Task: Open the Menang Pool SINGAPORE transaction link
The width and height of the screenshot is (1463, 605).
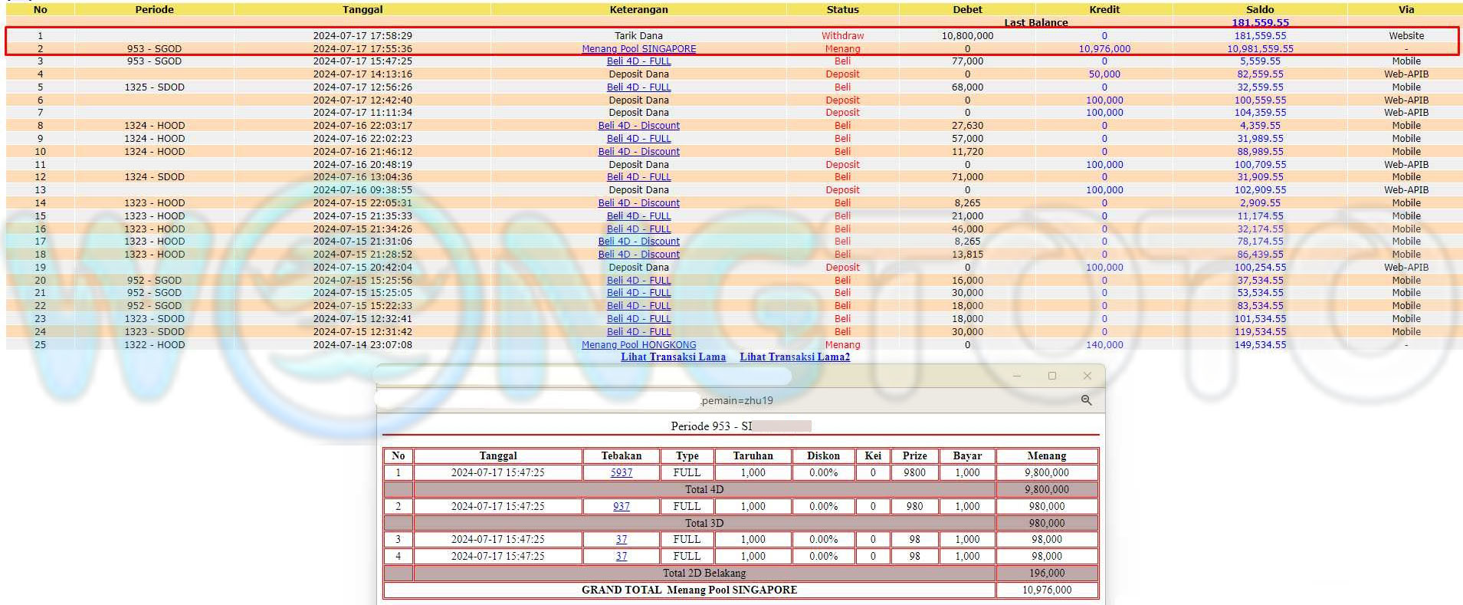Action: (638, 49)
